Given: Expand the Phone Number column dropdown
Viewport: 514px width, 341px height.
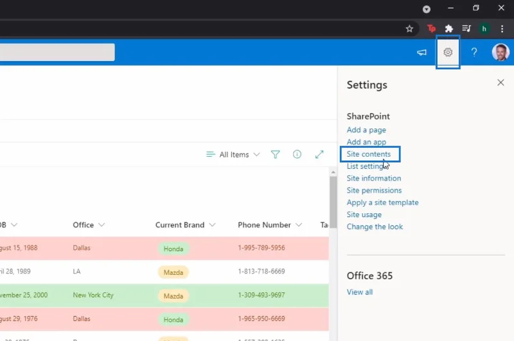Looking at the screenshot, I should click(299, 225).
